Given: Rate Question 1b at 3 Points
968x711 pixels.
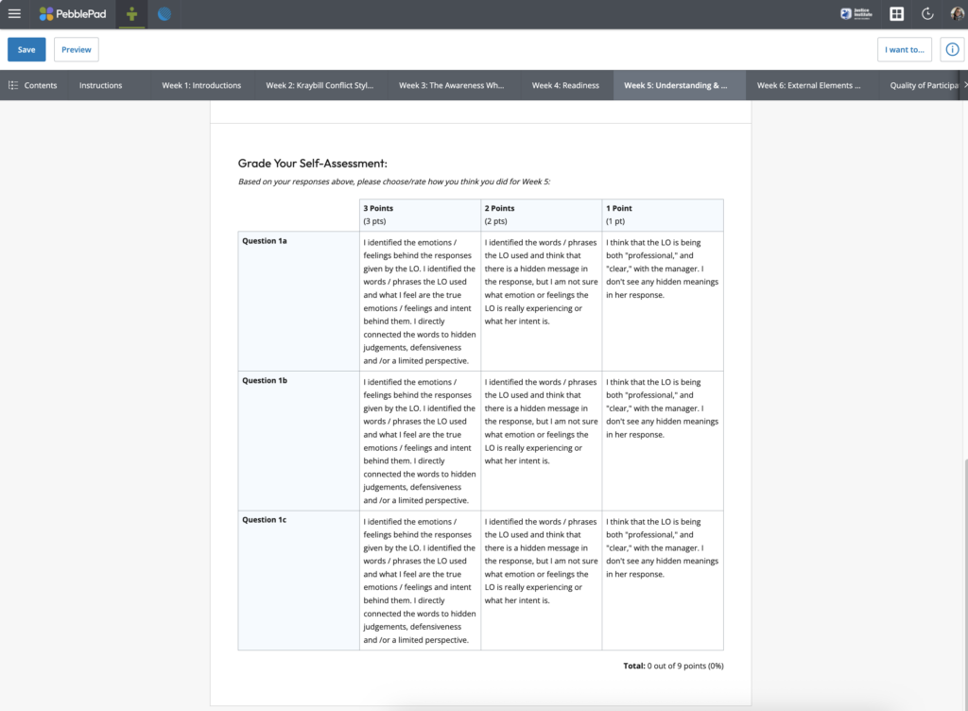Looking at the screenshot, I should click(x=420, y=441).
